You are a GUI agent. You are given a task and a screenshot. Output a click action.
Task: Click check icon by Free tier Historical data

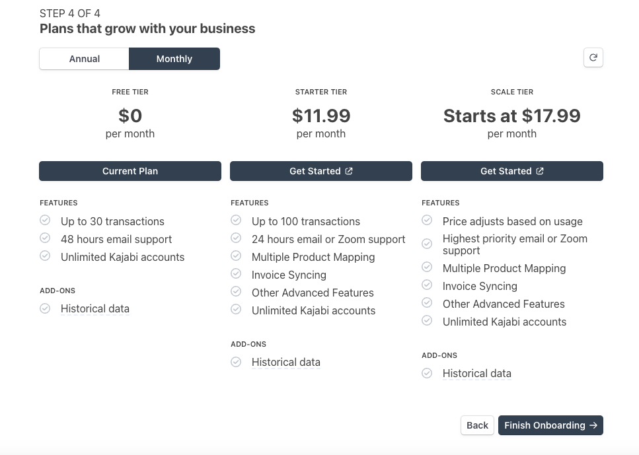point(45,308)
